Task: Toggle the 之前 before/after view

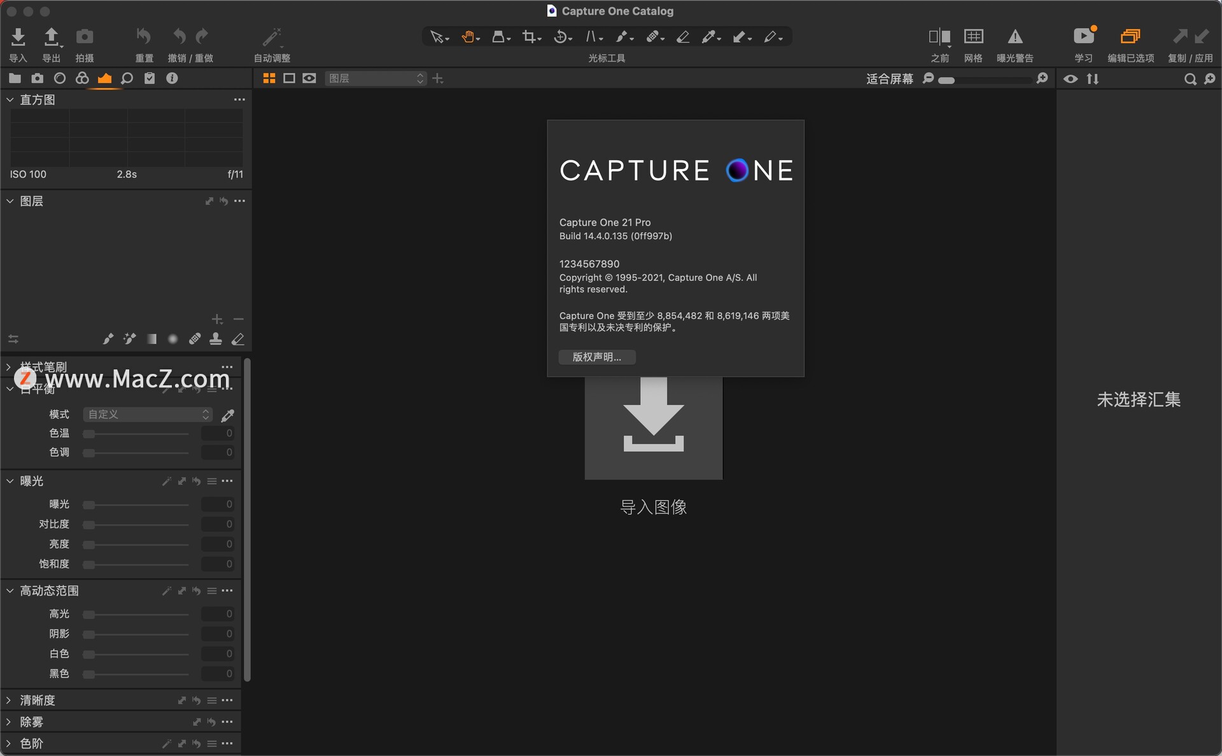Action: point(939,37)
